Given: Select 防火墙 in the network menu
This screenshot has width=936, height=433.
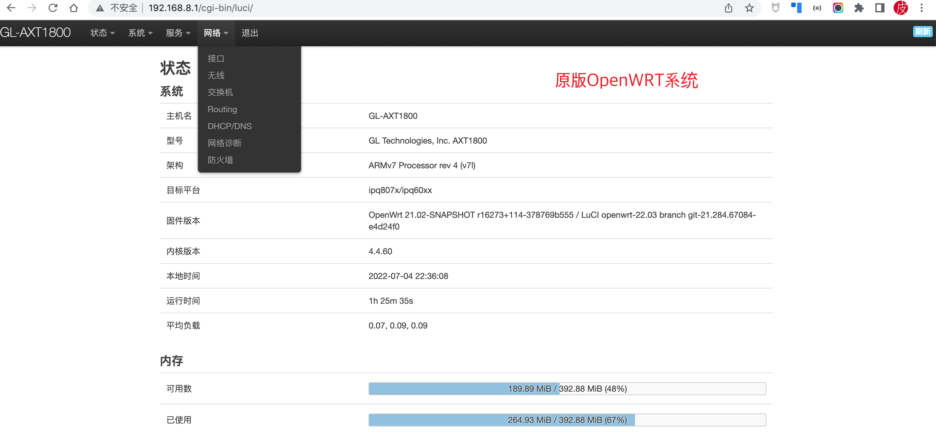Looking at the screenshot, I should point(220,160).
